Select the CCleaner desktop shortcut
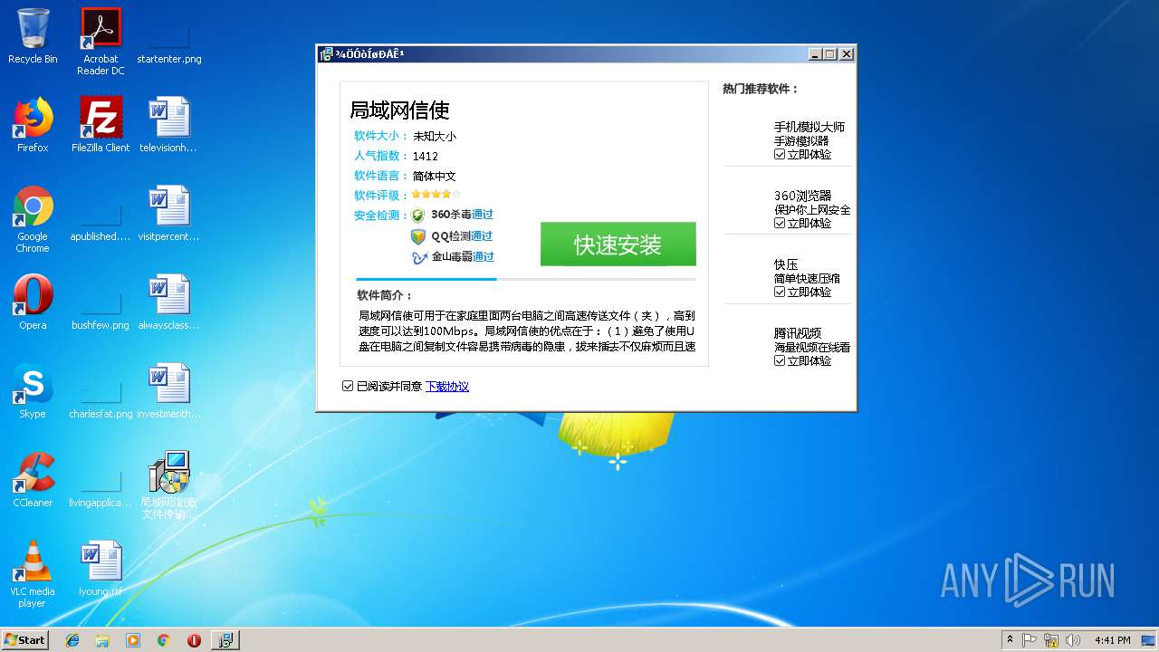Viewport: 1159px width, 652px height. (x=33, y=481)
